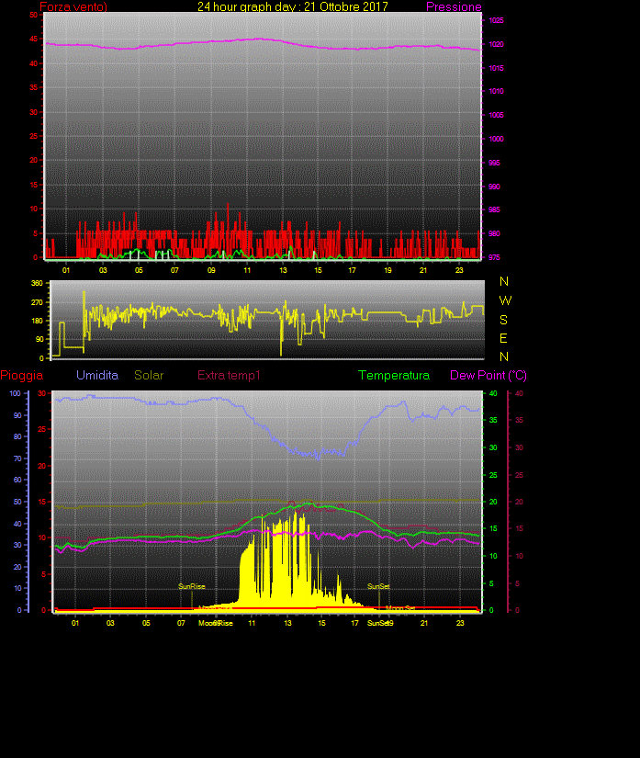The width and height of the screenshot is (640, 758).
Task: Click hour "01" on the wind chart axis
Action: click(66, 270)
